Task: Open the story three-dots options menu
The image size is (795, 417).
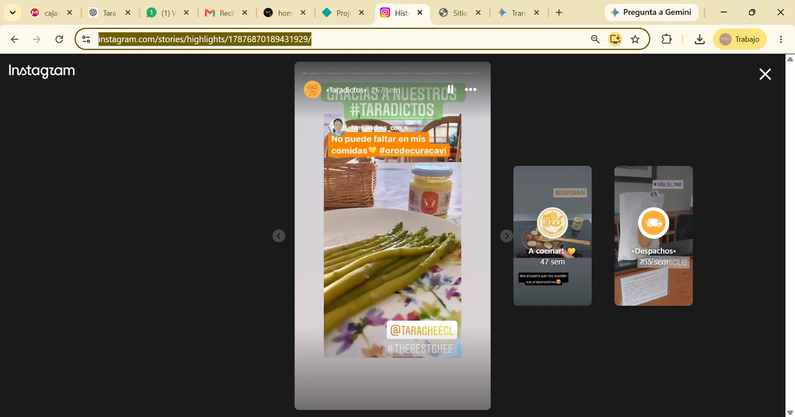Action: pos(471,89)
